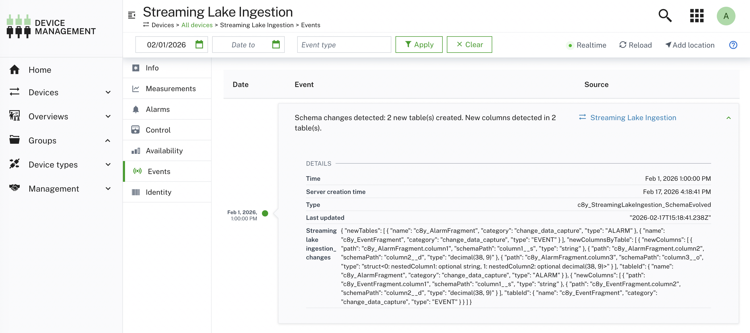Viewport: 750px width, 333px height.
Task: Click the source device arrows icon
Action: click(582, 117)
